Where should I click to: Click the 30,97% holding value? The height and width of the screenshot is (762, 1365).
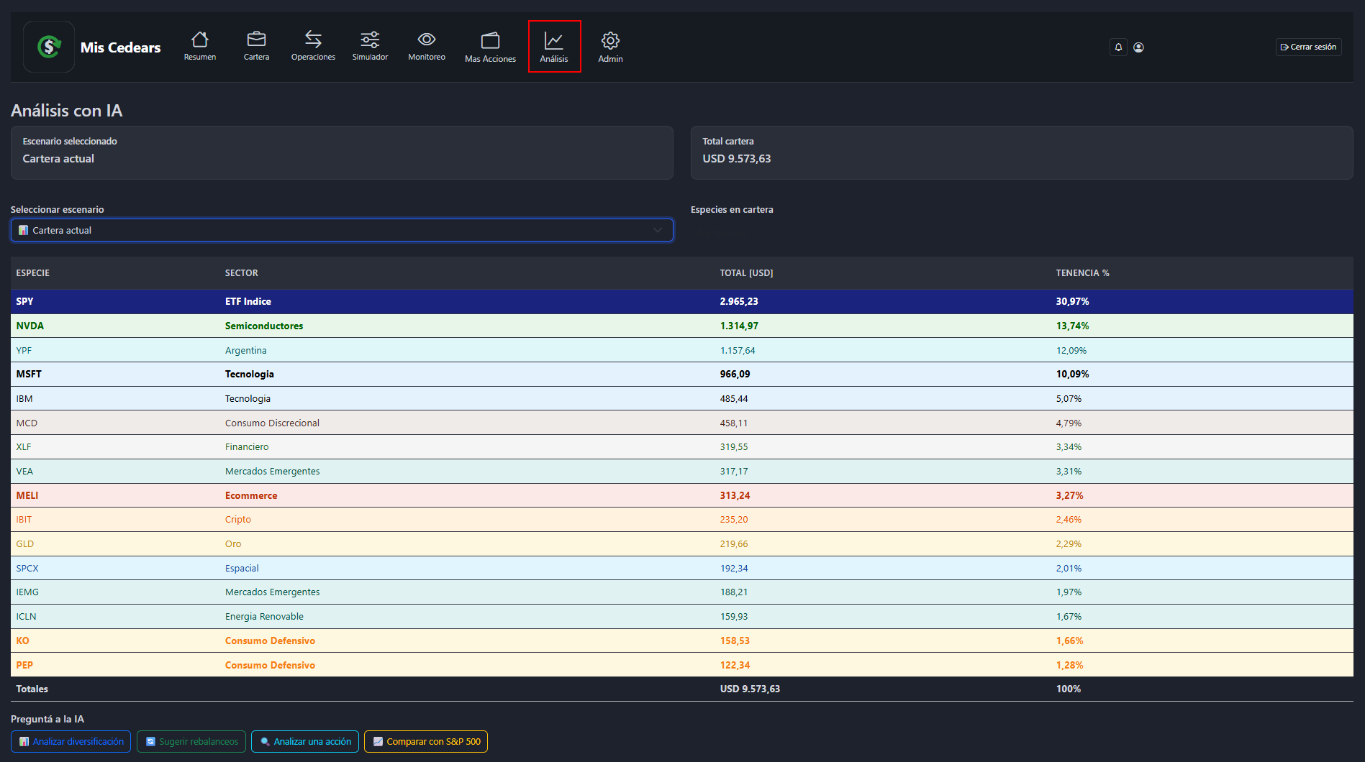pos(1072,301)
